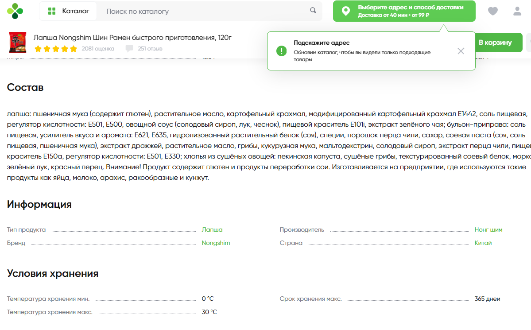The width and height of the screenshot is (531, 330).
Task: Open the 2081 оценка ratings link
Action: click(x=98, y=49)
